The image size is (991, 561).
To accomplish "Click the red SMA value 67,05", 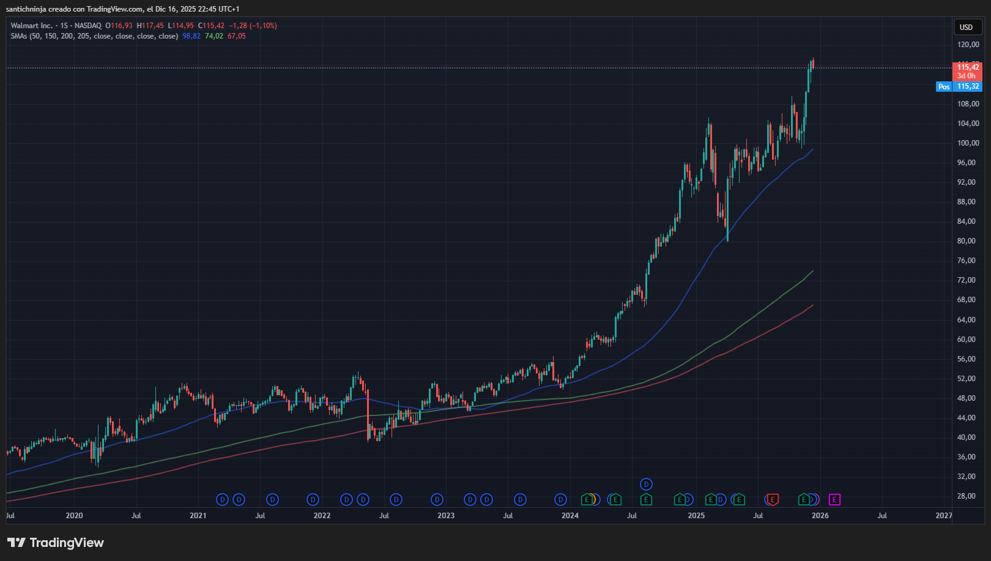I will 237,36.
